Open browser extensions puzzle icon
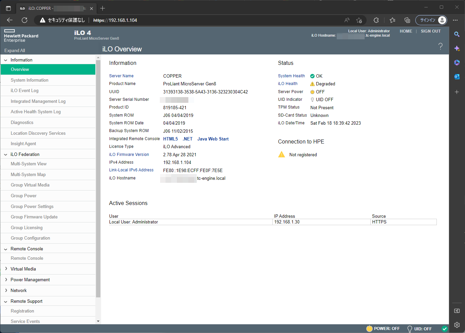Image resolution: width=465 pixels, height=333 pixels. coord(376,20)
